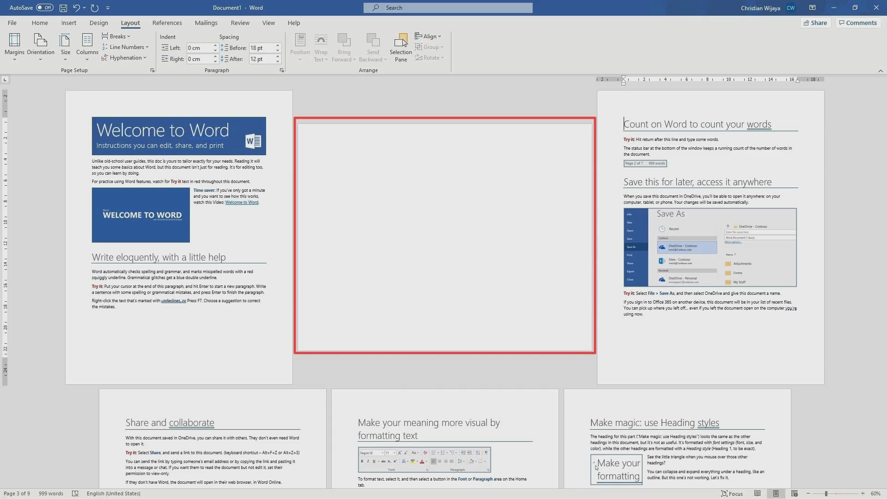
Task: Click the tab selector at ruler corner
Action: click(5, 79)
